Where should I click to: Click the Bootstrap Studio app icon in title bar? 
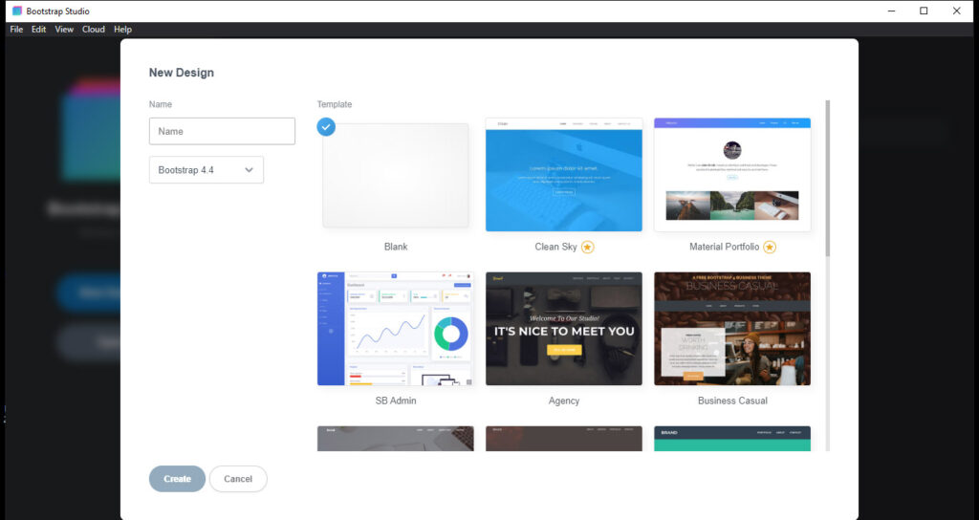click(17, 11)
